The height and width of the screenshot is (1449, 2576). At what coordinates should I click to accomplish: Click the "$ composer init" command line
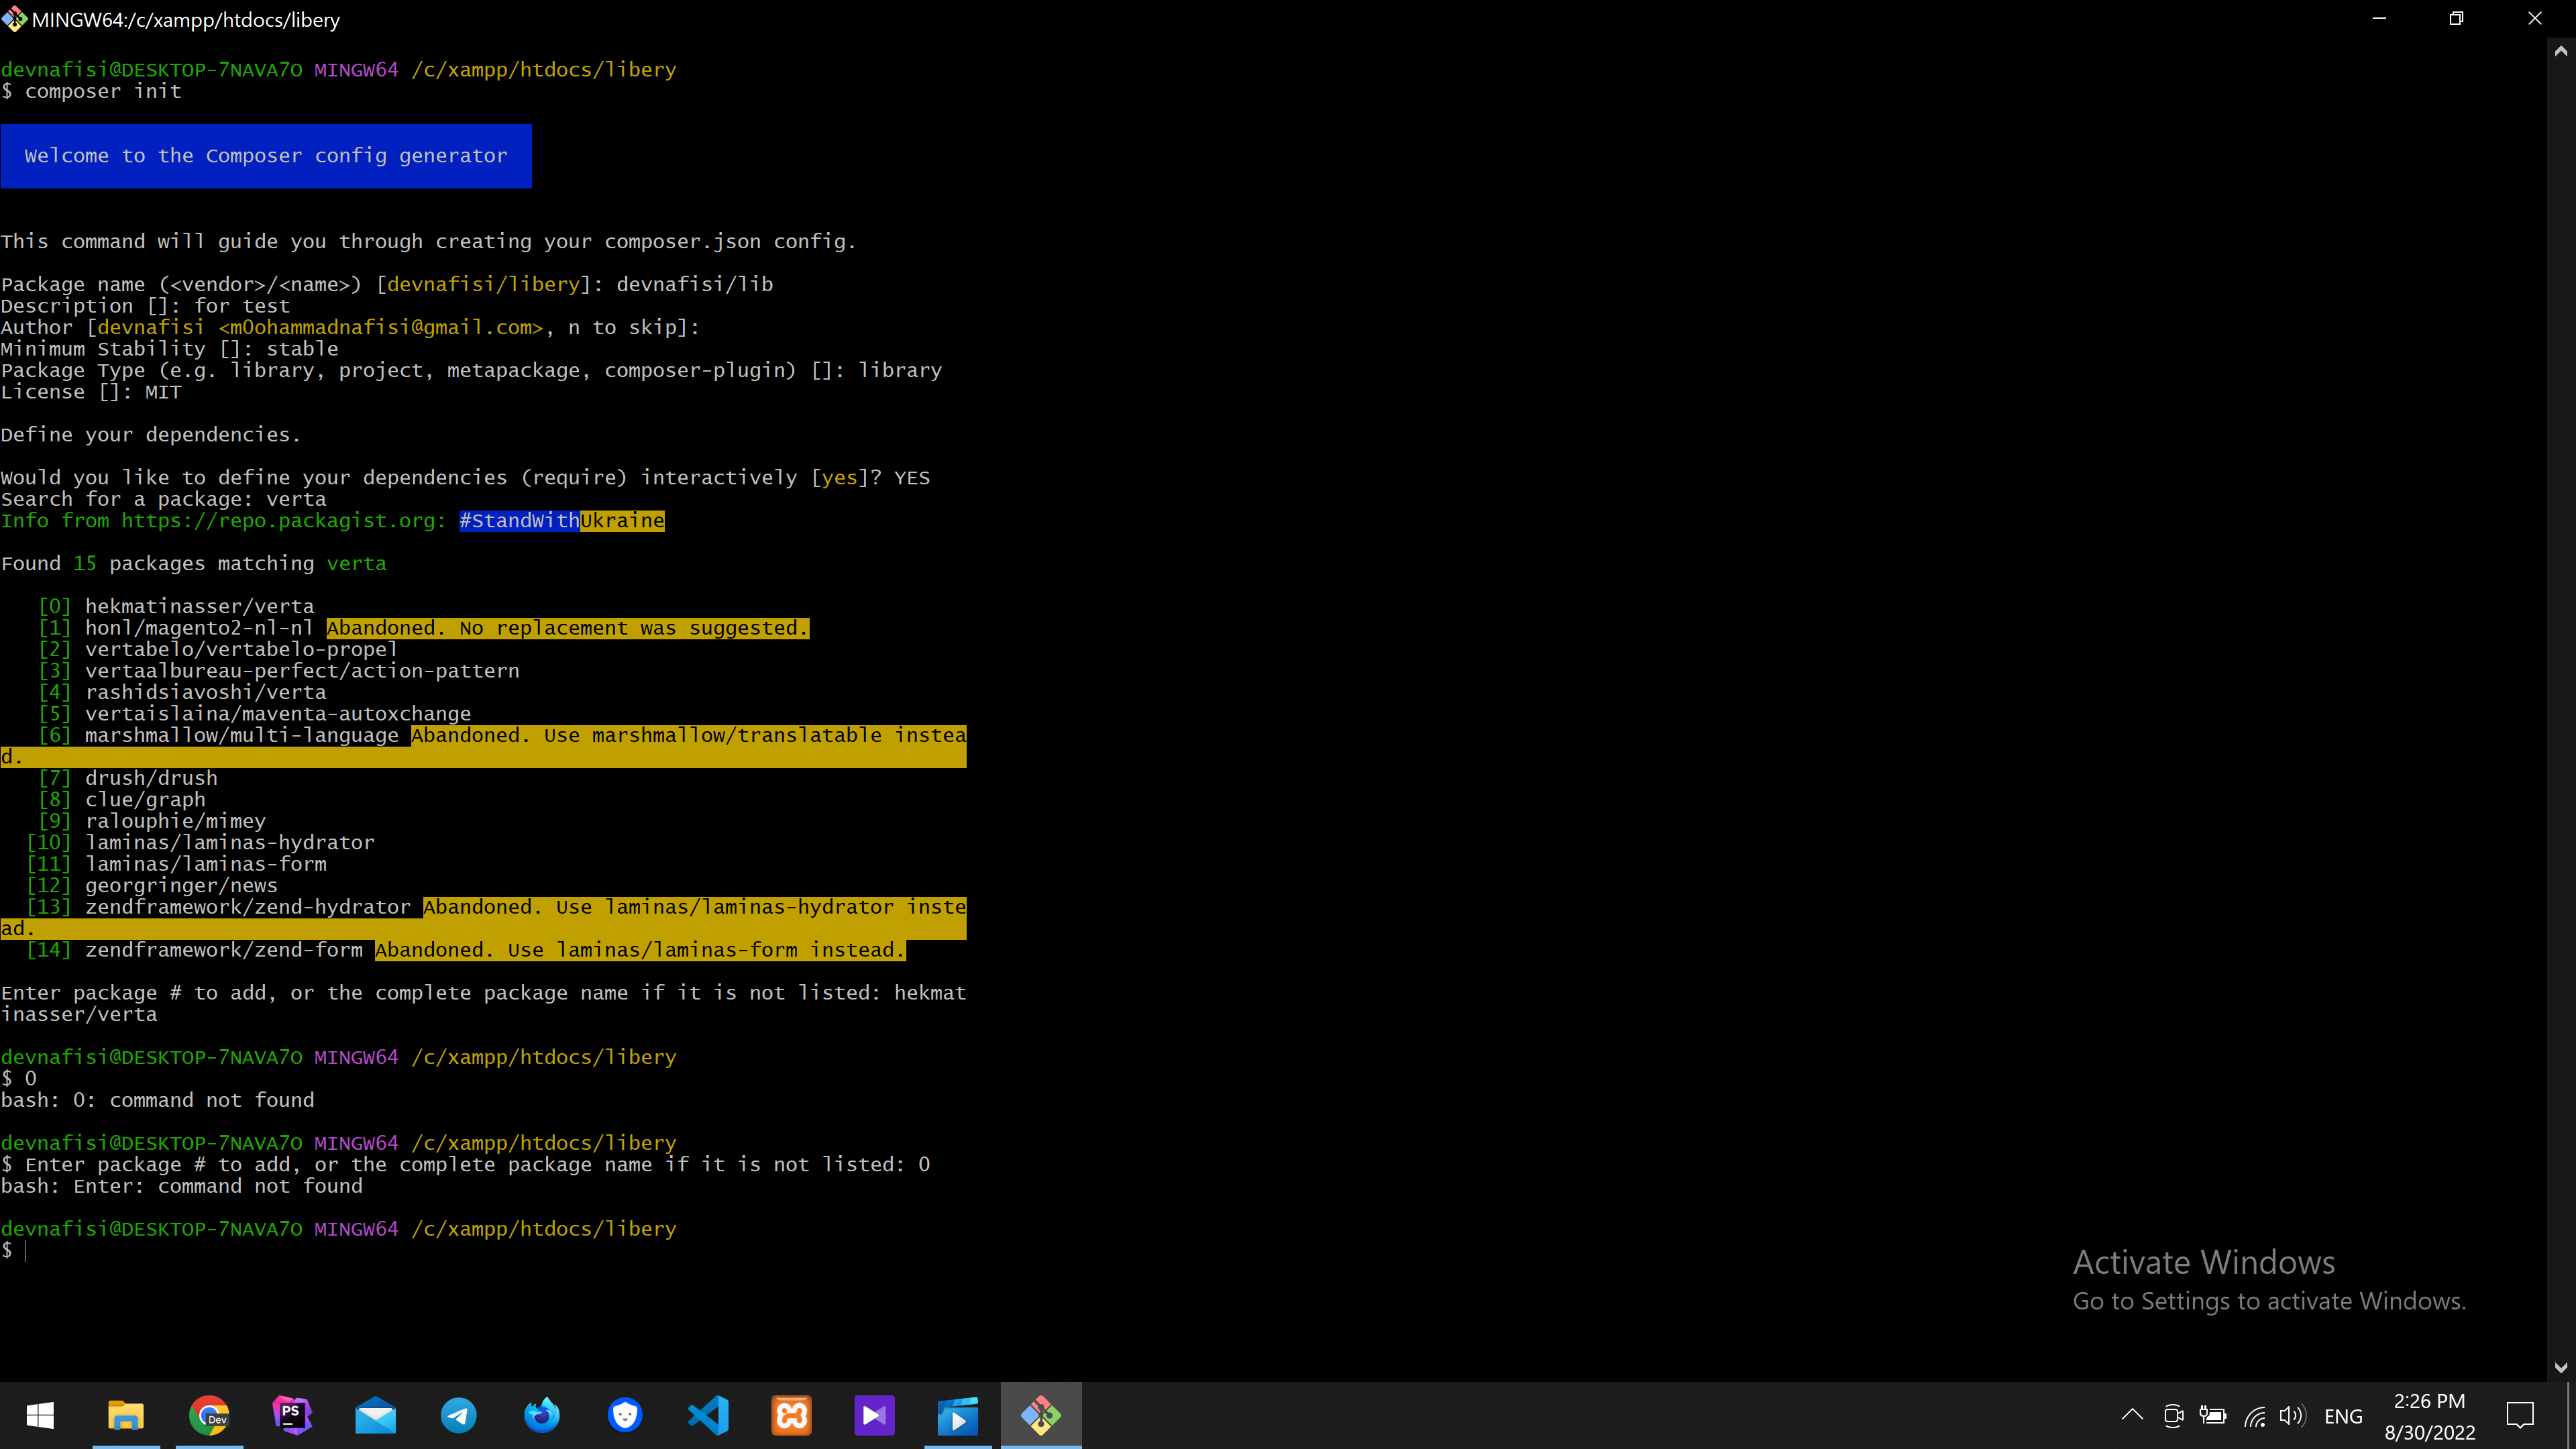coord(91,91)
